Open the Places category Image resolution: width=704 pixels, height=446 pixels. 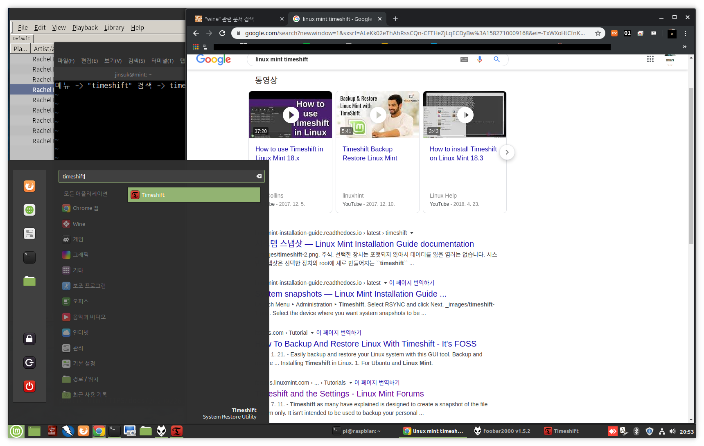click(80, 379)
